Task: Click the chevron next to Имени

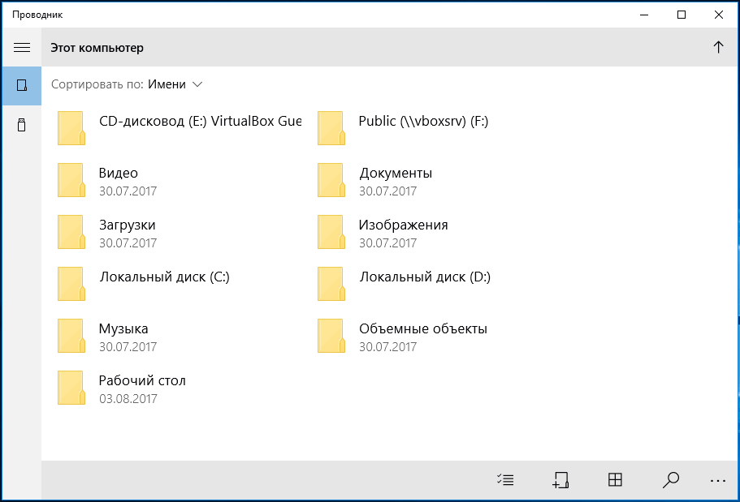Action: point(197,84)
